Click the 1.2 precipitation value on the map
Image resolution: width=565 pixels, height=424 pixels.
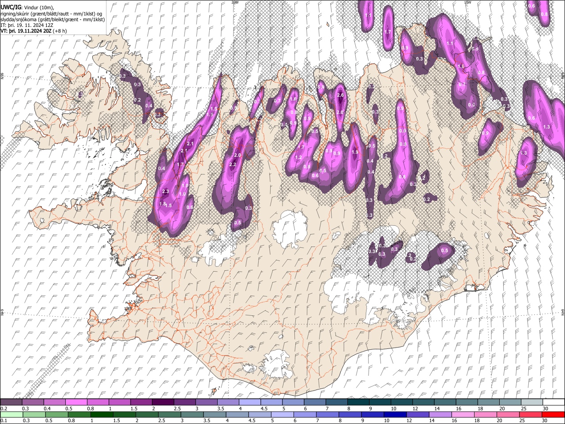coord(298,158)
